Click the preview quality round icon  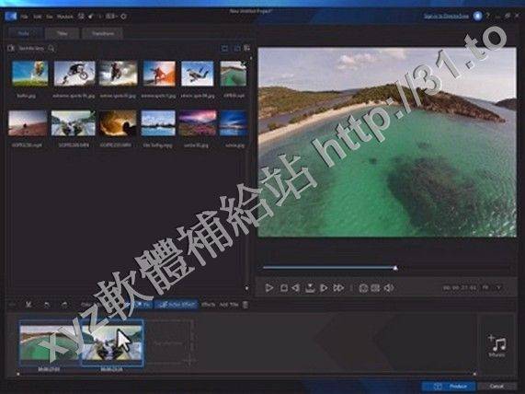click(x=363, y=288)
